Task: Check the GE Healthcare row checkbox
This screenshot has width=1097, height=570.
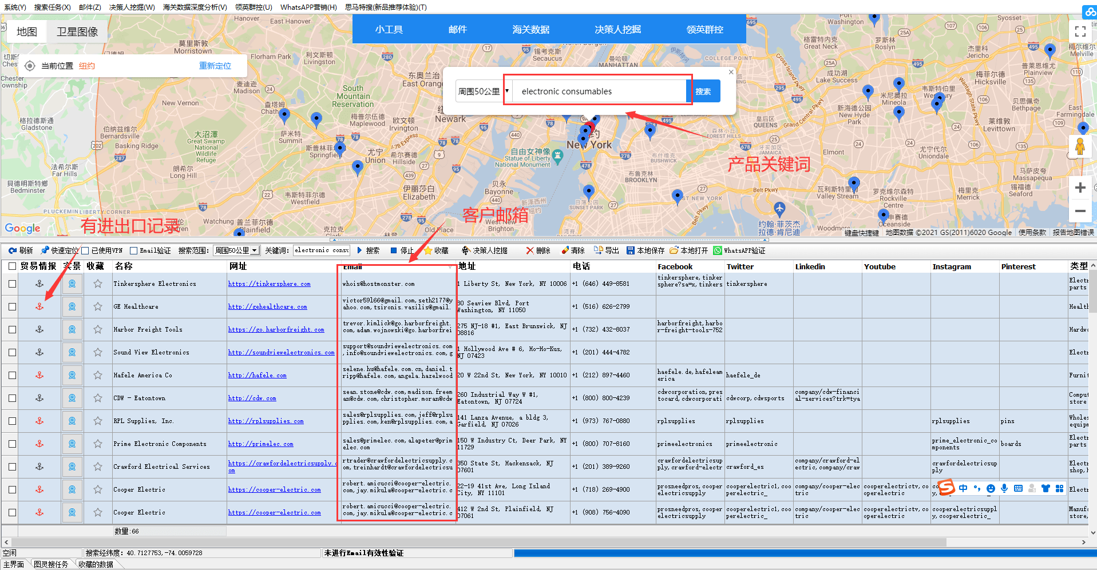Action: point(12,306)
